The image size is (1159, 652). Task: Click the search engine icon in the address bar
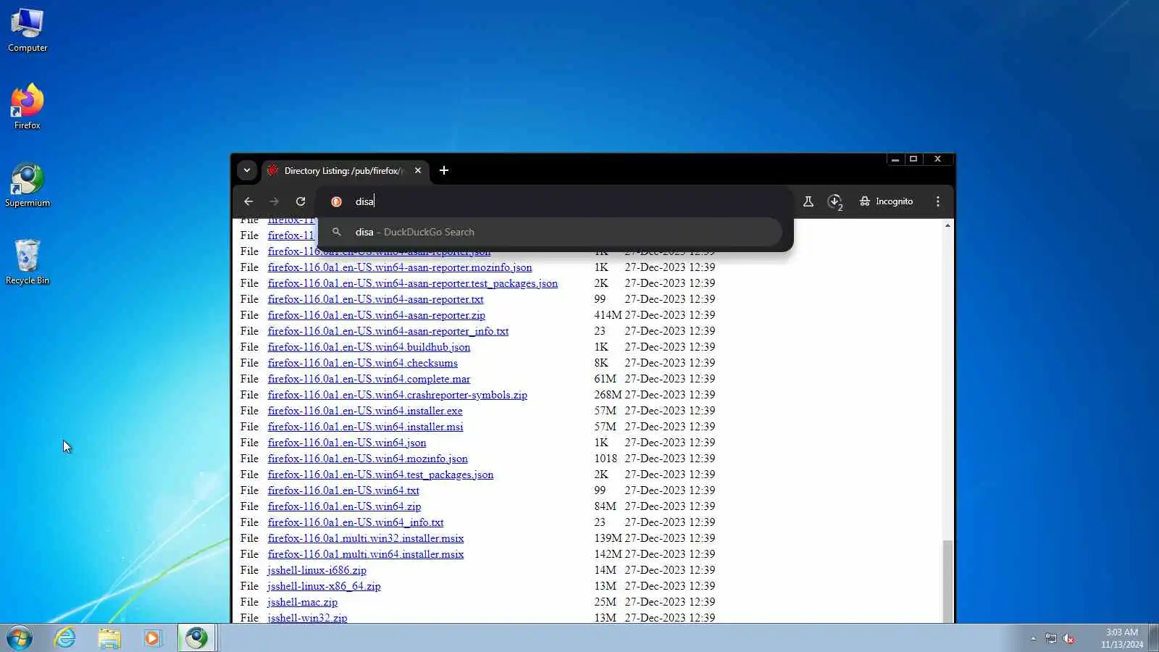coord(336,201)
